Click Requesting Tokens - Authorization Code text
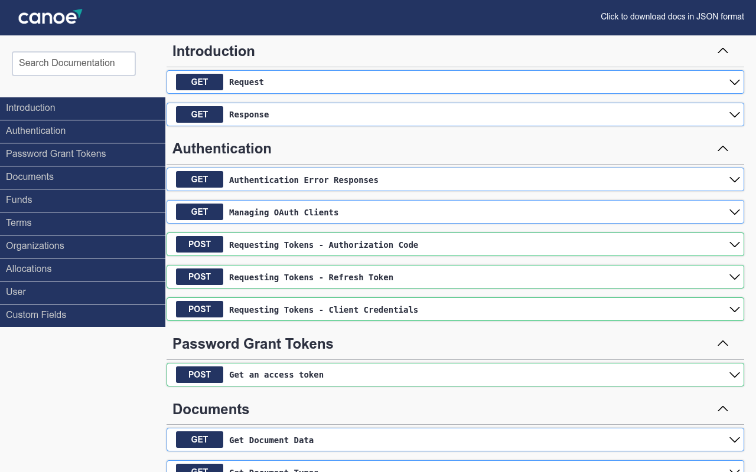Screen dimensions: 756x472 click(x=324, y=245)
